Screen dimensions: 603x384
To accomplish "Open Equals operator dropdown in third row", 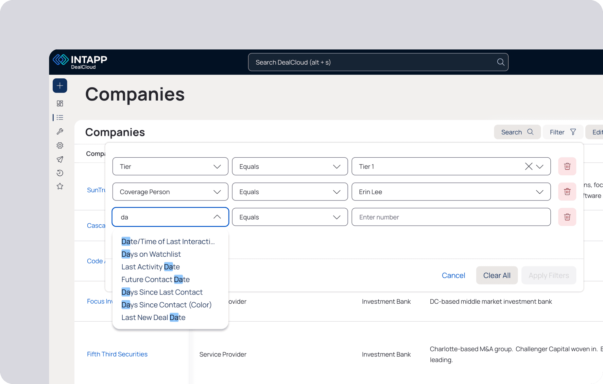I will click(x=290, y=217).
